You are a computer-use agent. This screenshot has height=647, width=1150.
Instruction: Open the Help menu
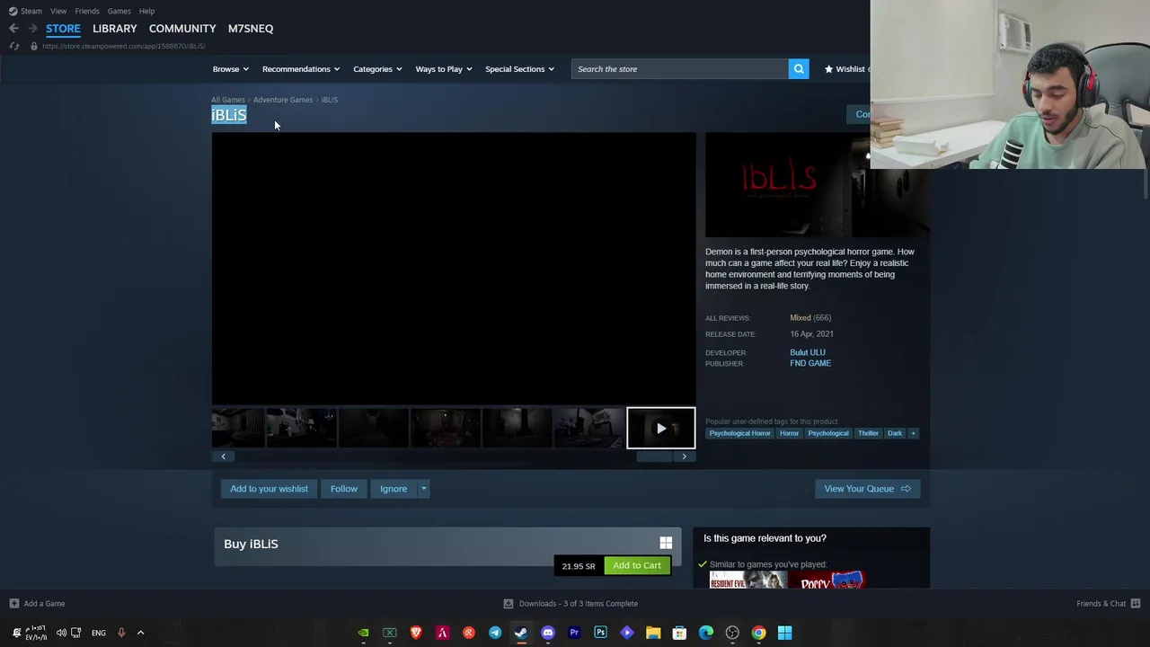146,11
